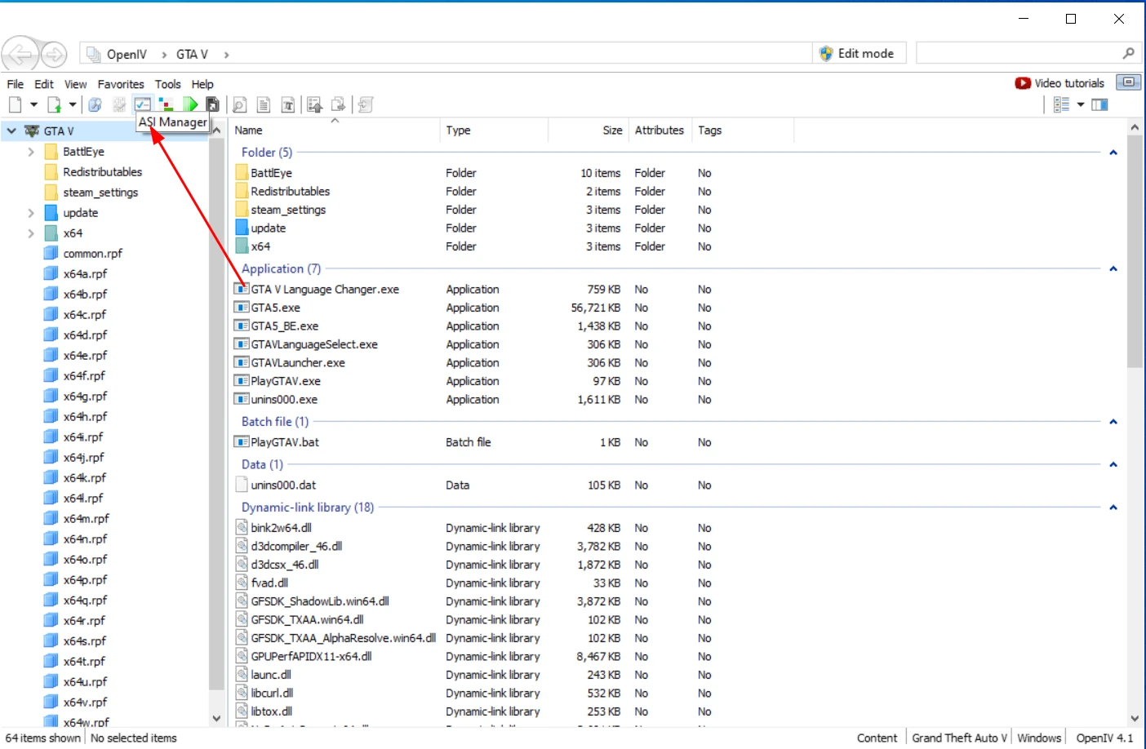Open the arrow beside the green-arrow page icon
The height and width of the screenshot is (749, 1146).
tap(73, 104)
